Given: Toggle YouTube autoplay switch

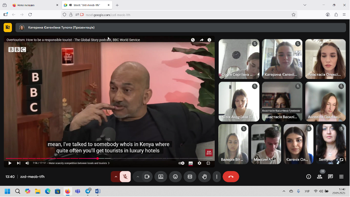Looking at the screenshot, I should [181, 163].
